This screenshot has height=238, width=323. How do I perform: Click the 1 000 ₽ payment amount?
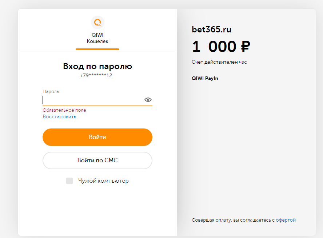tap(221, 46)
